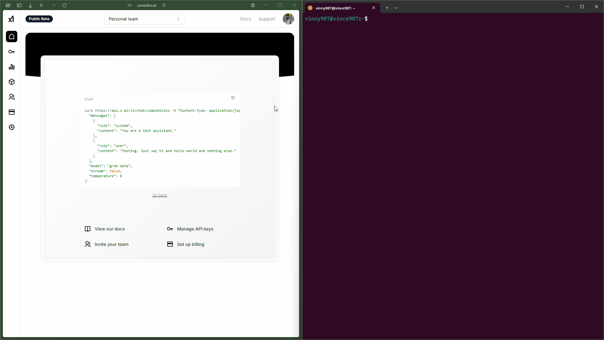Viewport: 604px width, 340px height.
Task: Open billing card icon in sidebar
Action: point(12,112)
